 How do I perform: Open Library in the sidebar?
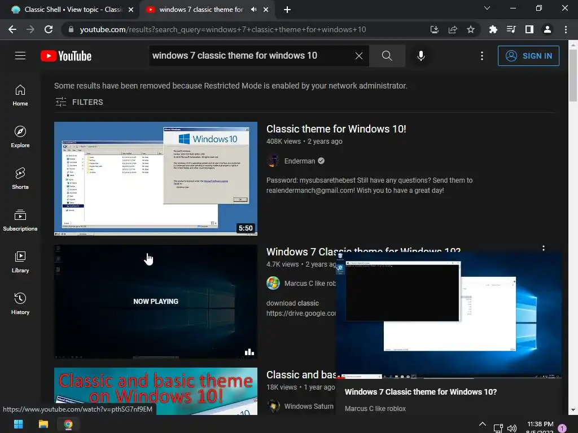click(x=20, y=262)
